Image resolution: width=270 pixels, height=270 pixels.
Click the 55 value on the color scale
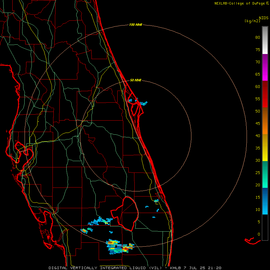pos(258,99)
